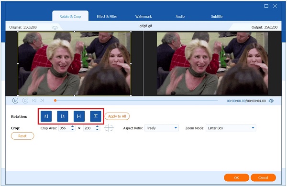Switch to the Rotate & Crop tab
Screen dimensions: 287x187
pyautogui.click(x=70, y=16)
